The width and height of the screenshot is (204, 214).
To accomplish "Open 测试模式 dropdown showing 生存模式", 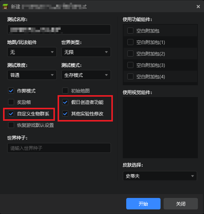I will (x=86, y=75).
